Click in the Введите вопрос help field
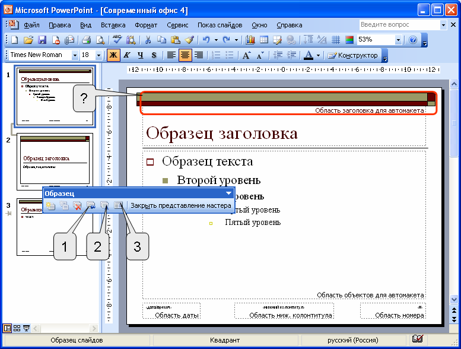The height and width of the screenshot is (349, 461). coord(399,25)
